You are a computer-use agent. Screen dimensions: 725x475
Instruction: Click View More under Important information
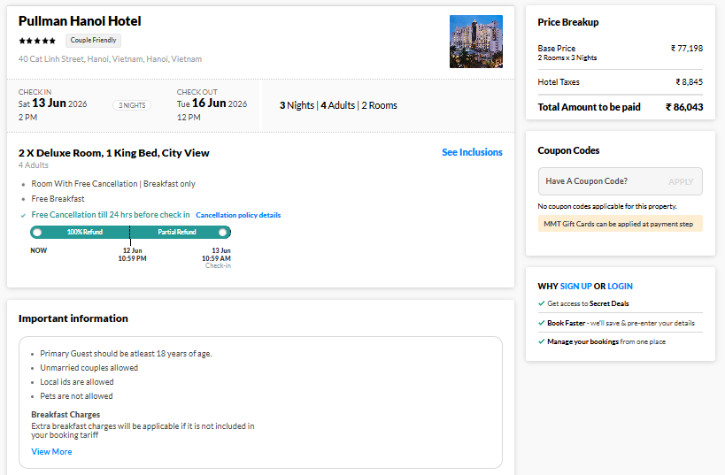point(51,451)
